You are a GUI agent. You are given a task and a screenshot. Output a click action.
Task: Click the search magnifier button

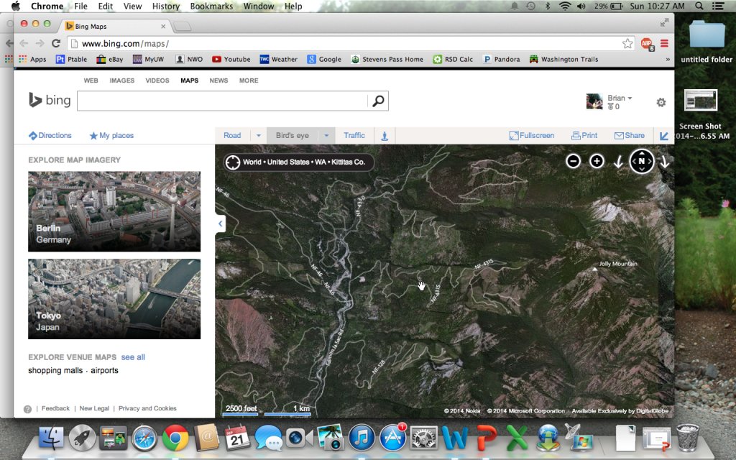(x=378, y=101)
